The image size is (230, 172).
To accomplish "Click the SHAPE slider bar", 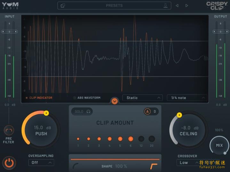I will click(115, 159).
